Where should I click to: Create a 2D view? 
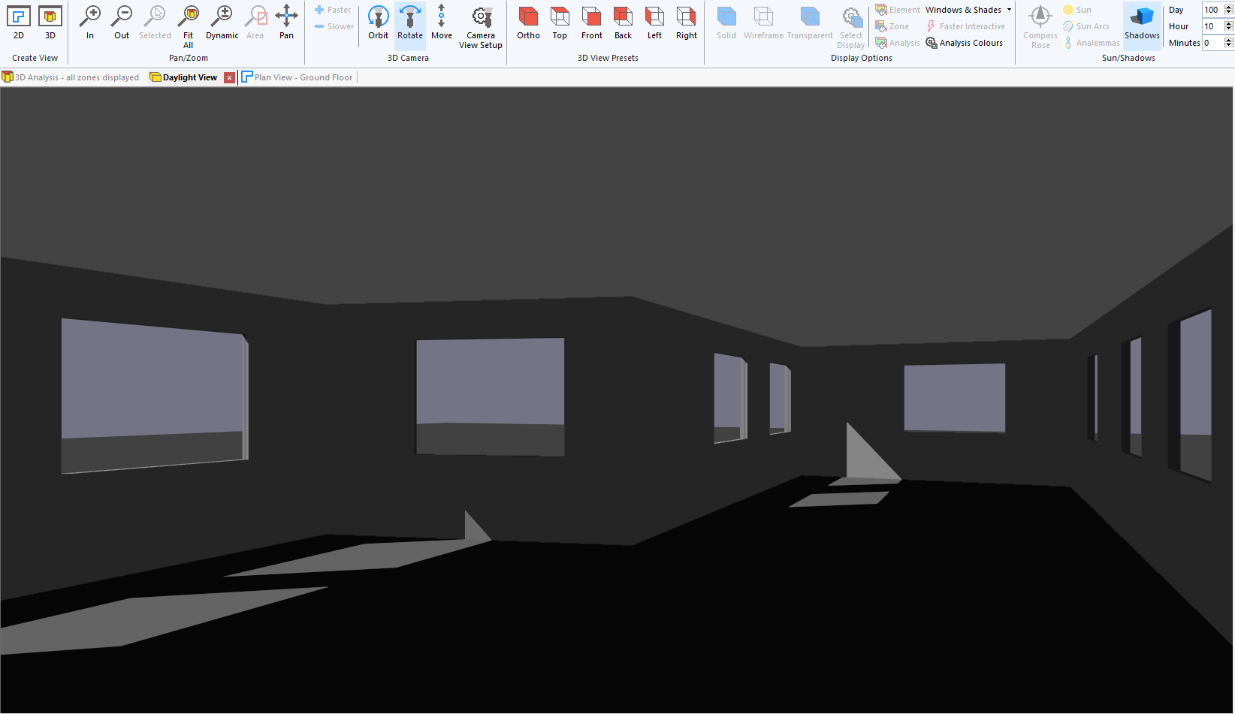point(19,23)
